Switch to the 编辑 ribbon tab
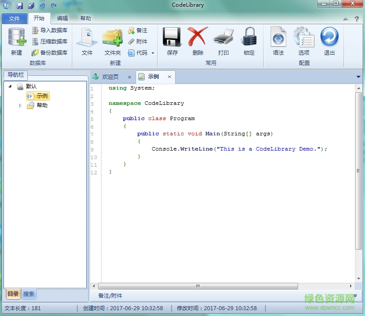 [63, 18]
